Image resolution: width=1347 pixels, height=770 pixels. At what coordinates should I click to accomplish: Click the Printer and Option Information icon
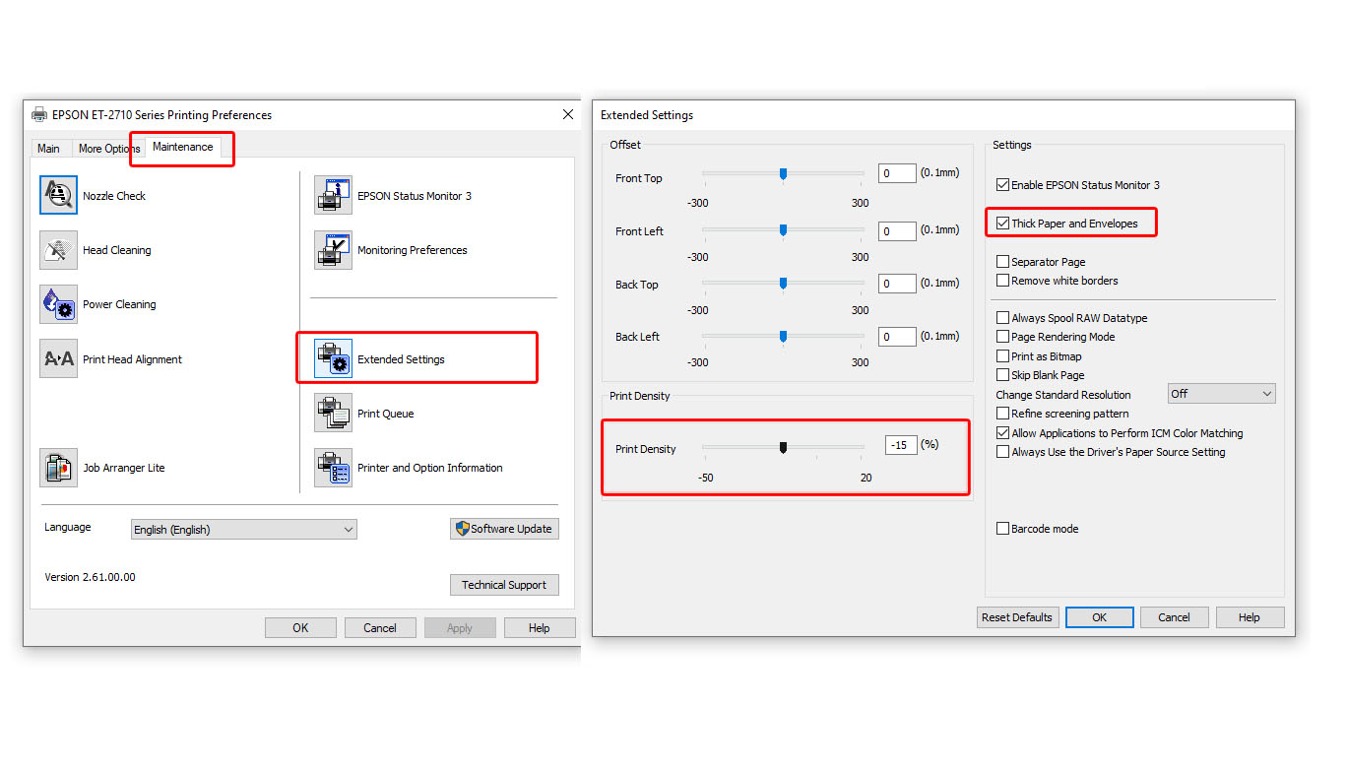point(333,468)
